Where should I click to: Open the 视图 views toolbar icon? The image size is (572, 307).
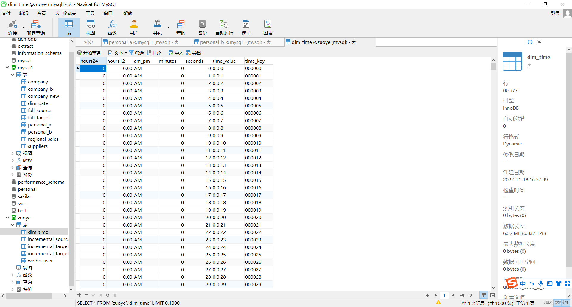[91, 27]
